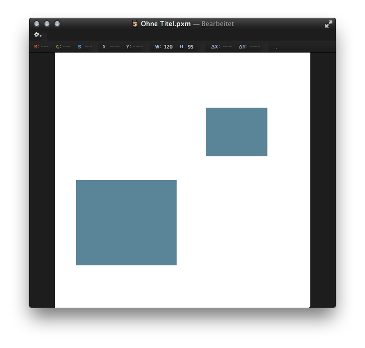Click the 'Ohne Titel.pxm' window title

(165, 23)
